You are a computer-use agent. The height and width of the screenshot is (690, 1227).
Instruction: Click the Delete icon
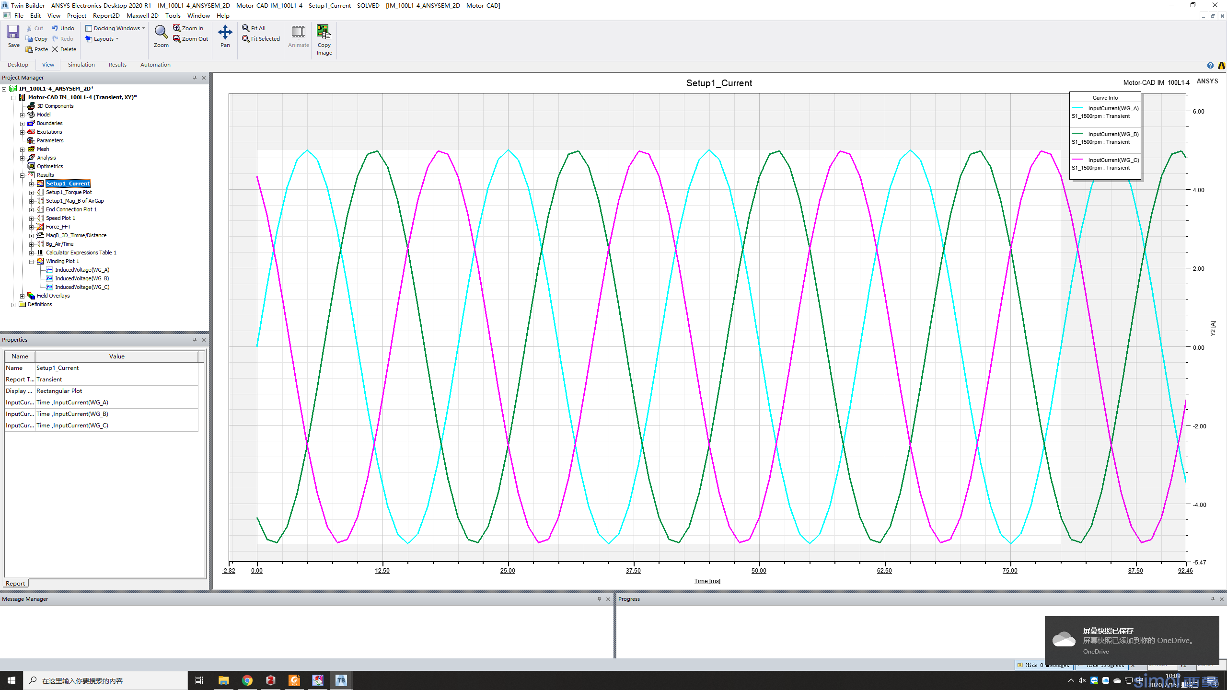tap(64, 49)
